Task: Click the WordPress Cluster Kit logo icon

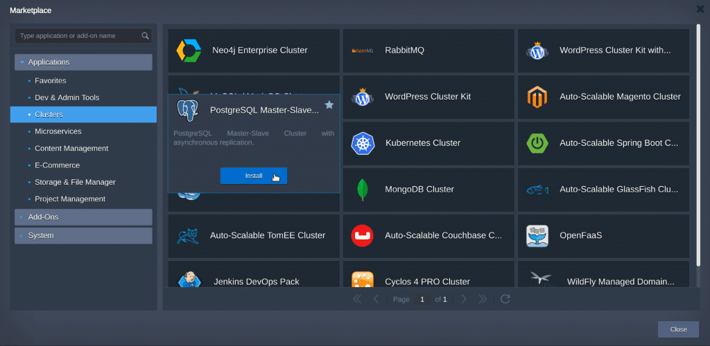Action: [x=362, y=97]
